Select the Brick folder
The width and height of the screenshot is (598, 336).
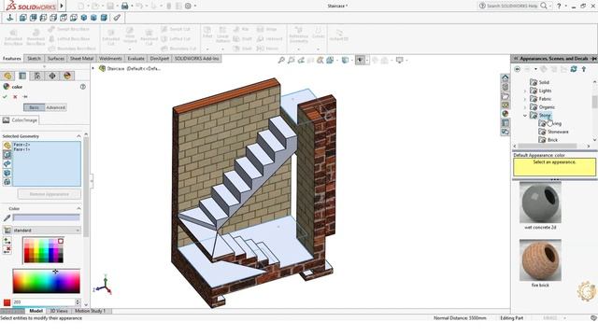(552, 140)
